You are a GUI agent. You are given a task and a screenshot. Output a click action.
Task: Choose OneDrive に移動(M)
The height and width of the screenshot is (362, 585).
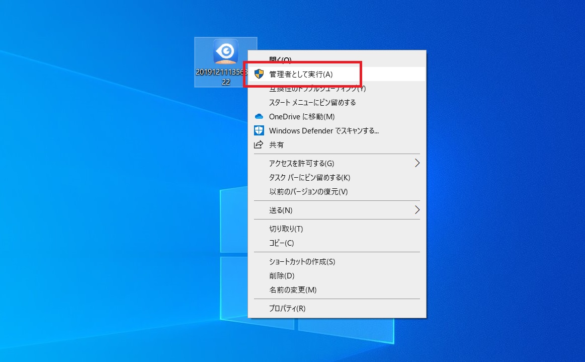(337, 117)
